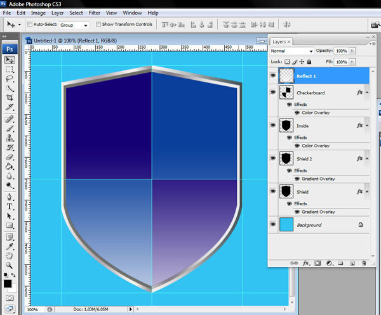The height and width of the screenshot is (315, 381).
Task: Select the Paint Bucket tool
Action: point(10,166)
